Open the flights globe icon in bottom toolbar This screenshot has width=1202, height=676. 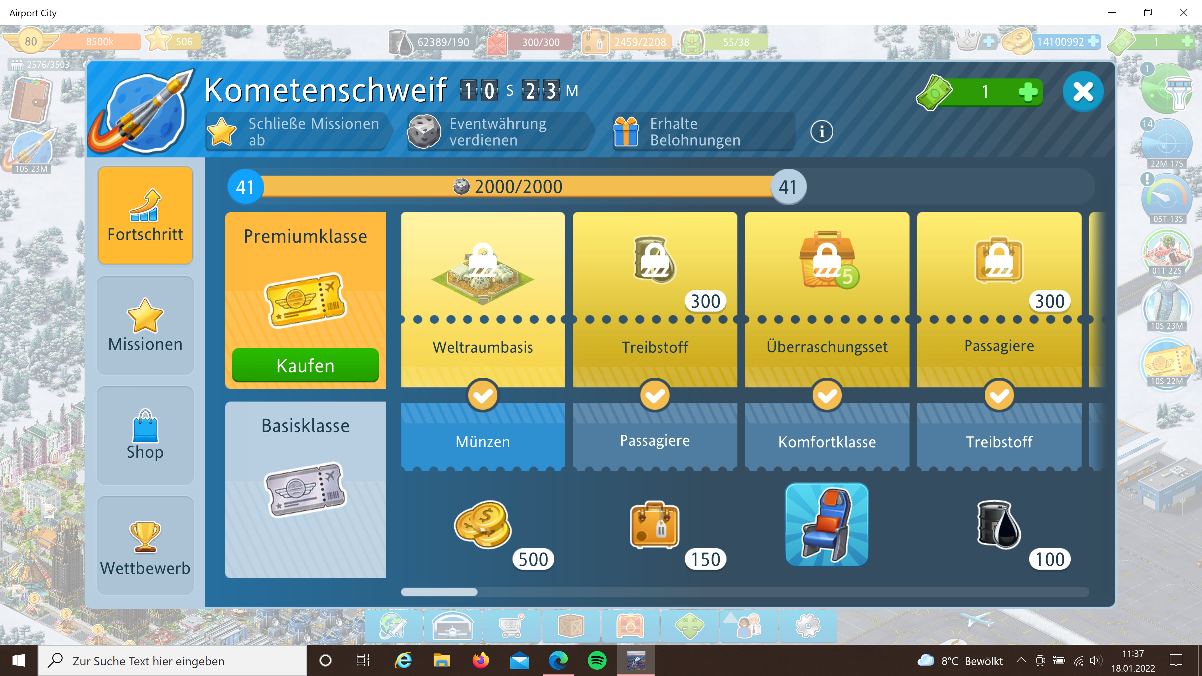point(393,626)
